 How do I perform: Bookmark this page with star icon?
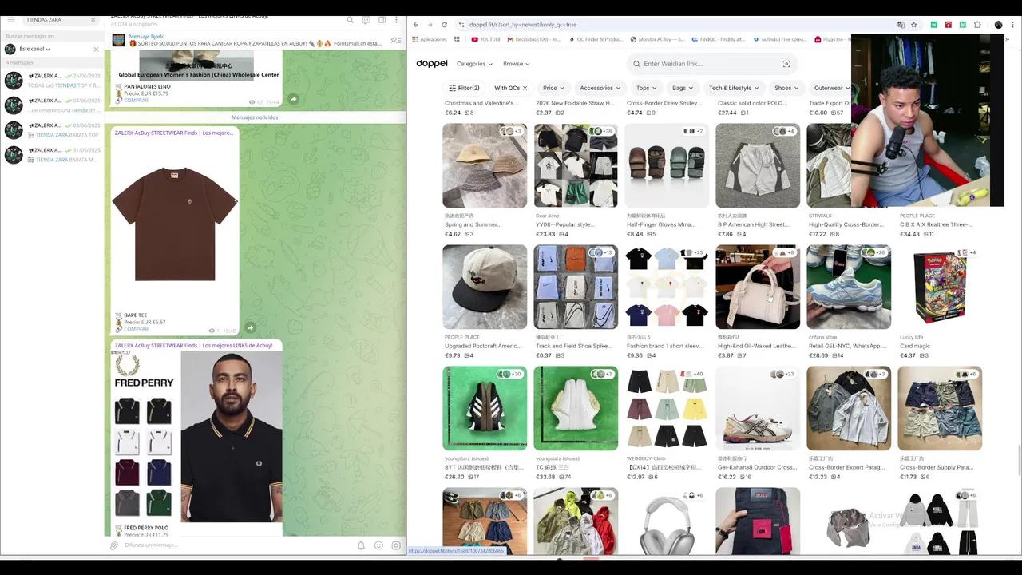click(914, 25)
